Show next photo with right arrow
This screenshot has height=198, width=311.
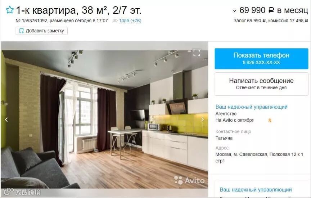coord(203,120)
